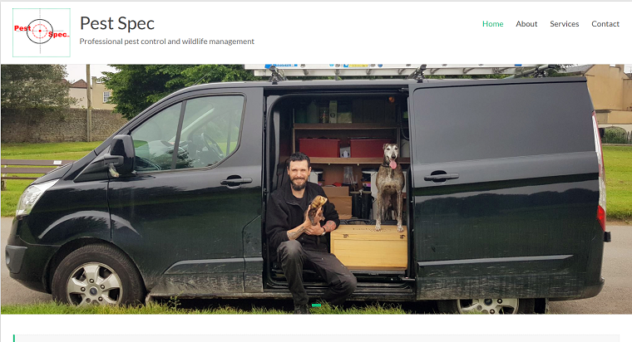Navigate to the Contact page
The height and width of the screenshot is (342, 632).
605,24
